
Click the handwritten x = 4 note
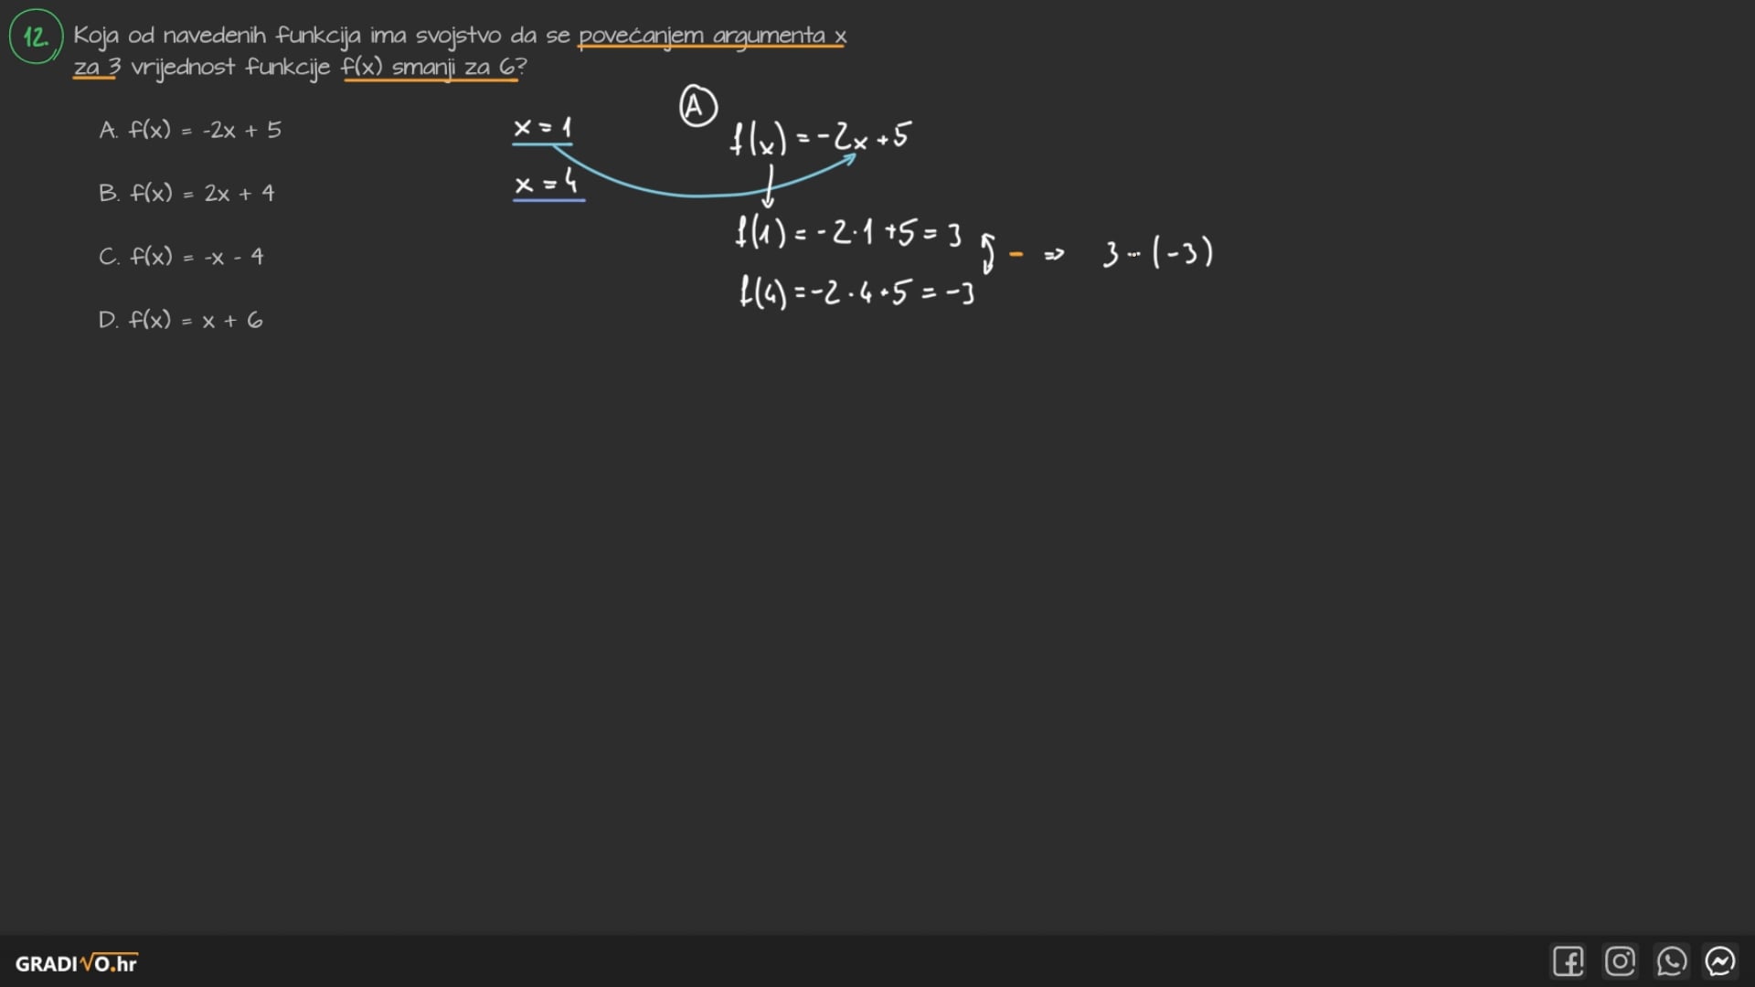click(547, 184)
